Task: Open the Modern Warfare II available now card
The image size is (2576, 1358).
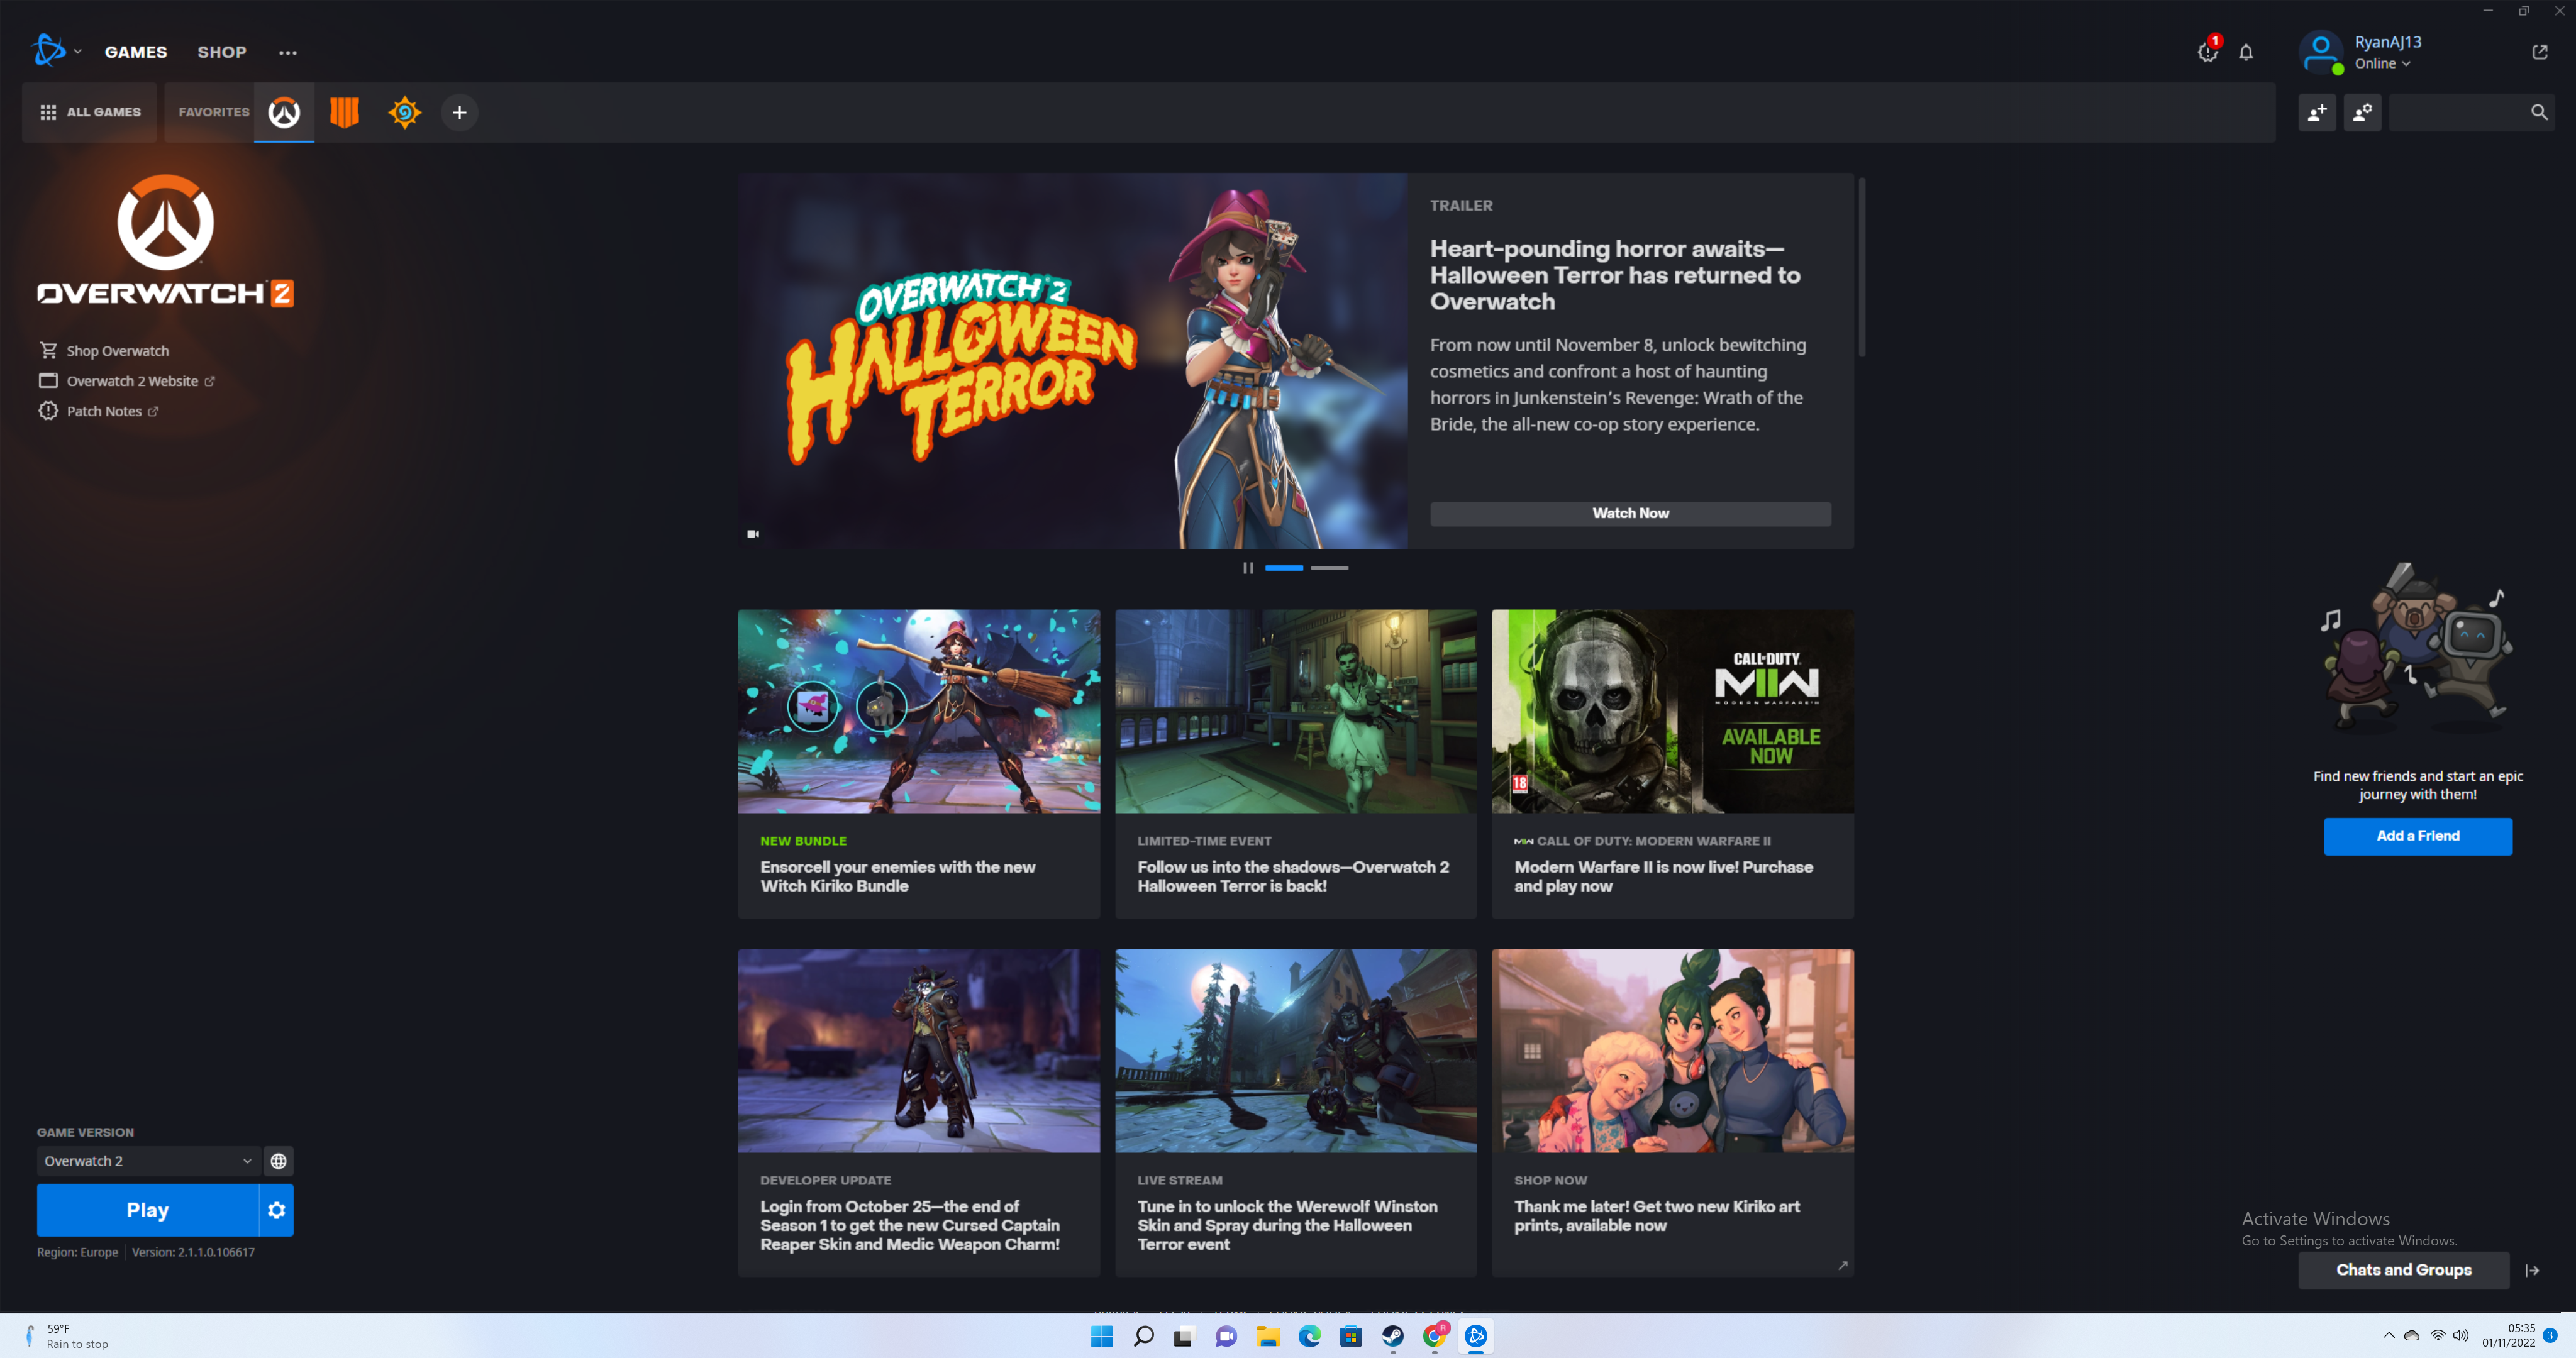Action: point(1672,764)
